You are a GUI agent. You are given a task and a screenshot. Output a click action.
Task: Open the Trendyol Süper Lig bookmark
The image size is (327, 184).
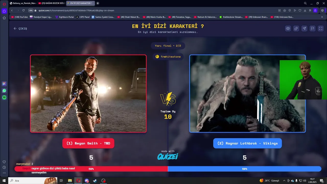(x=41, y=17)
